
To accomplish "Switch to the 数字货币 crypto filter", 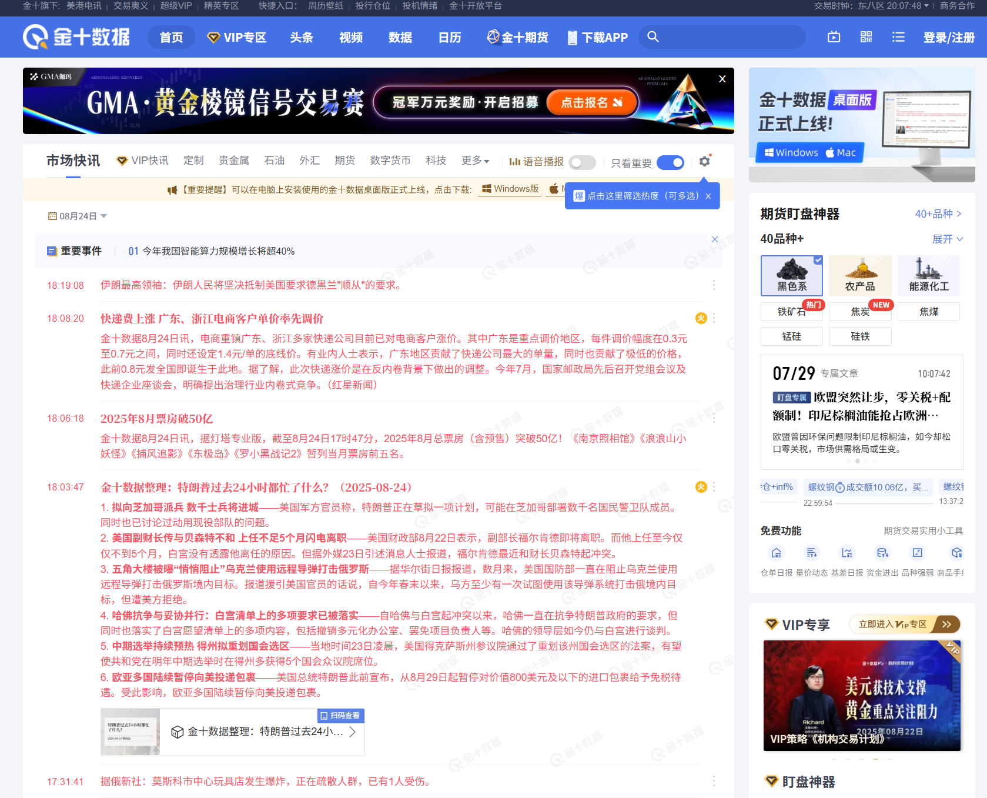I will click(x=390, y=161).
